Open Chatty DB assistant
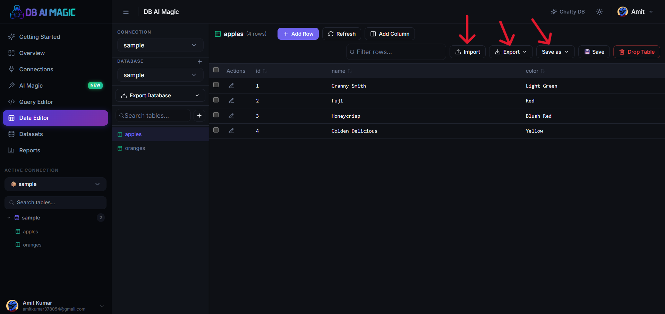The height and width of the screenshot is (314, 665). point(568,12)
